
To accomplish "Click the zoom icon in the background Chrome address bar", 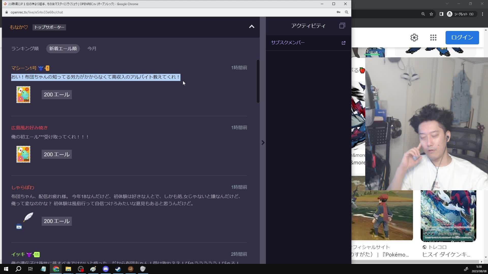I will tap(423, 14).
